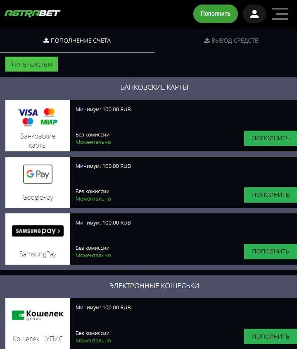Select the Кошелек ЦУПИС logo
Screen dimensions: 297x349
[x=38, y=315]
